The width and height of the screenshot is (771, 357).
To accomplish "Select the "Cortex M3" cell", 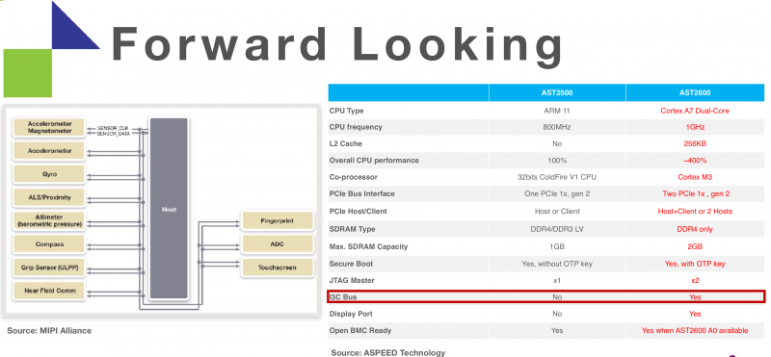I will pos(695,177).
